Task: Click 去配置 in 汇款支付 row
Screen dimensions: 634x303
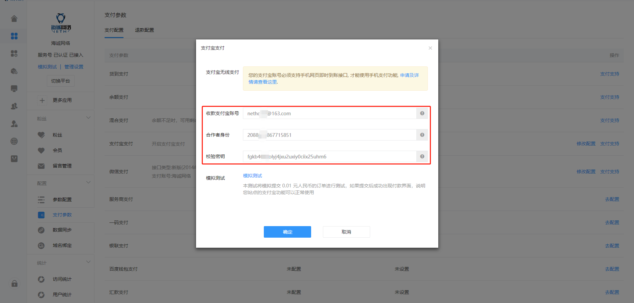Action: coord(612,292)
